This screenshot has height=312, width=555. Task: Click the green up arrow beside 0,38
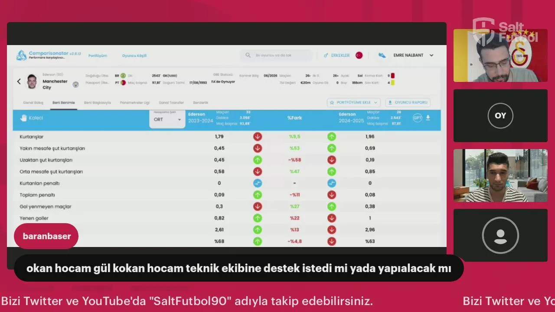click(332, 207)
